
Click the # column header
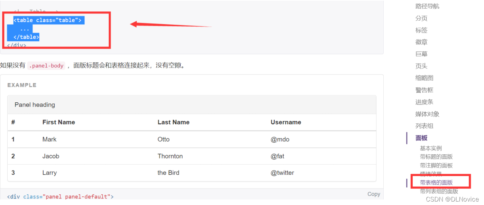coord(13,122)
